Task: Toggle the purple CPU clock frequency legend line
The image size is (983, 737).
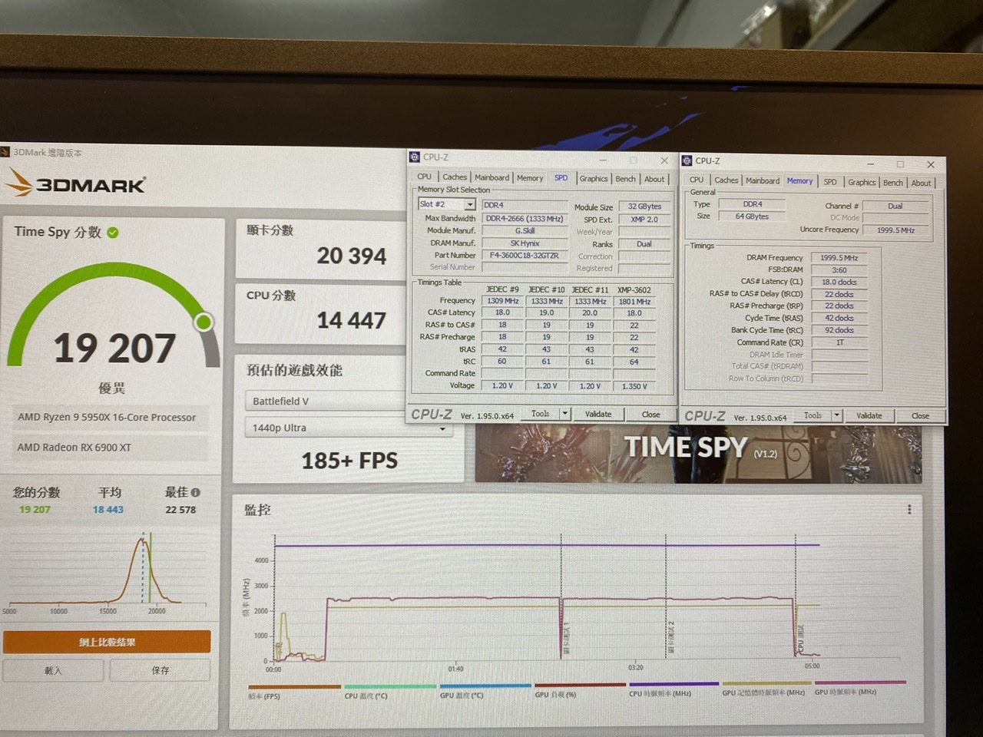Action: [x=674, y=684]
